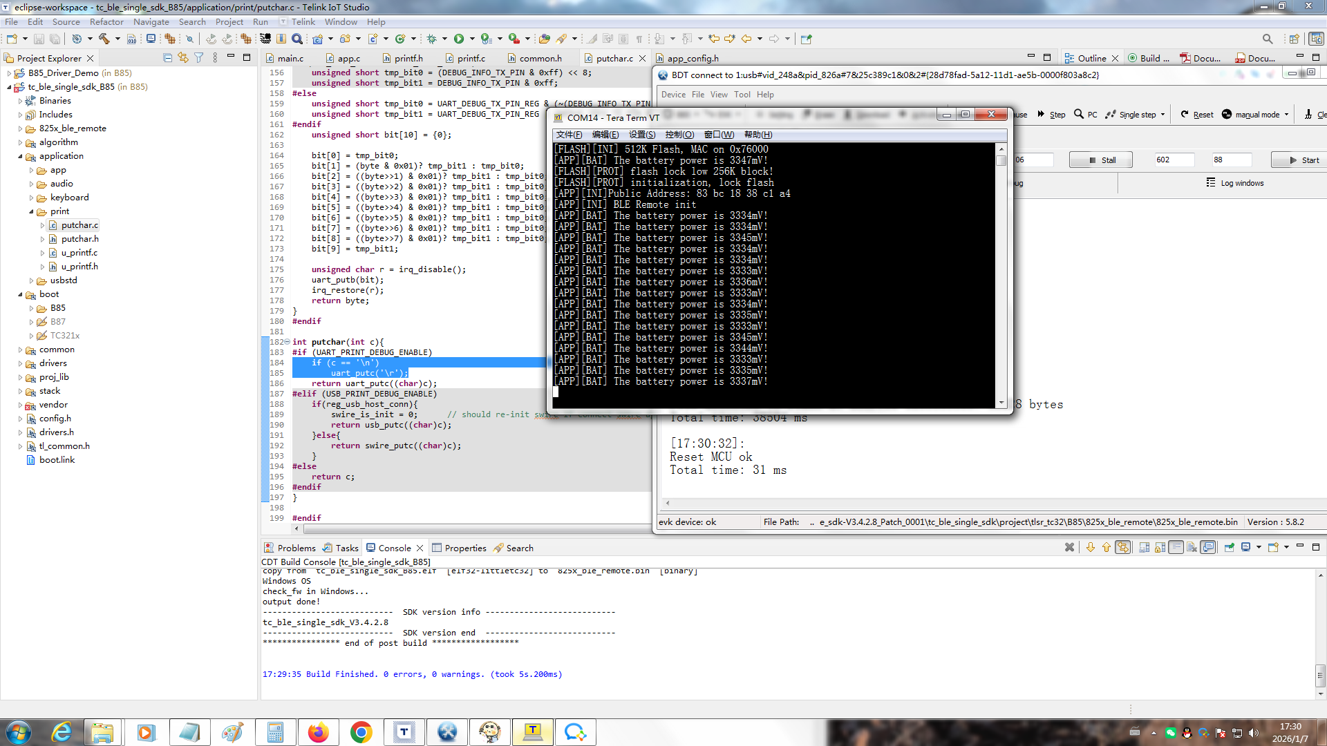Open the Telink menu

[x=303, y=21]
